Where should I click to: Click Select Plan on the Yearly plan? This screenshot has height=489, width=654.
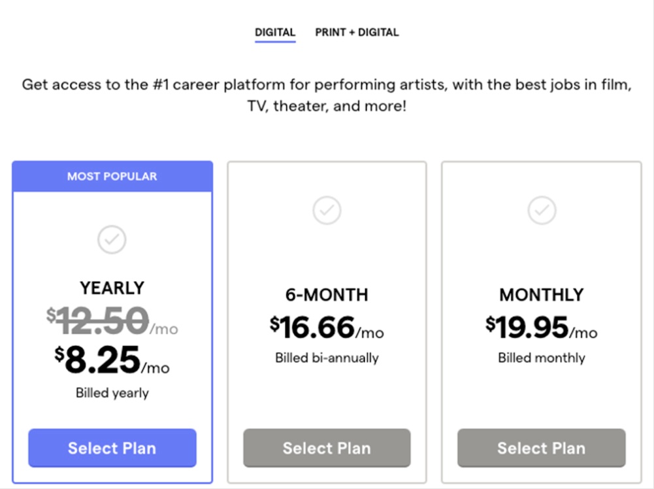tap(112, 448)
